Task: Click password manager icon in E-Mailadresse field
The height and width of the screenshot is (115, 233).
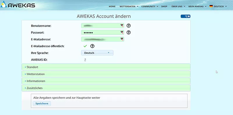Action: click(122, 39)
